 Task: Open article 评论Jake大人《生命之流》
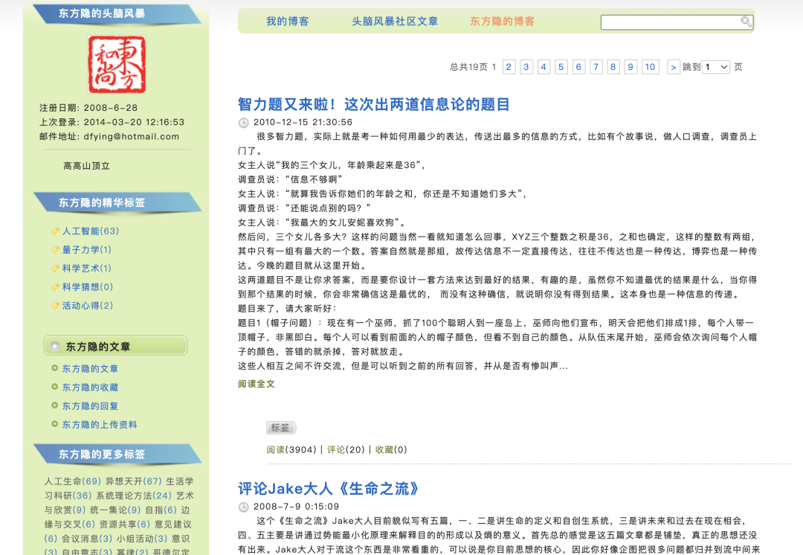329,489
